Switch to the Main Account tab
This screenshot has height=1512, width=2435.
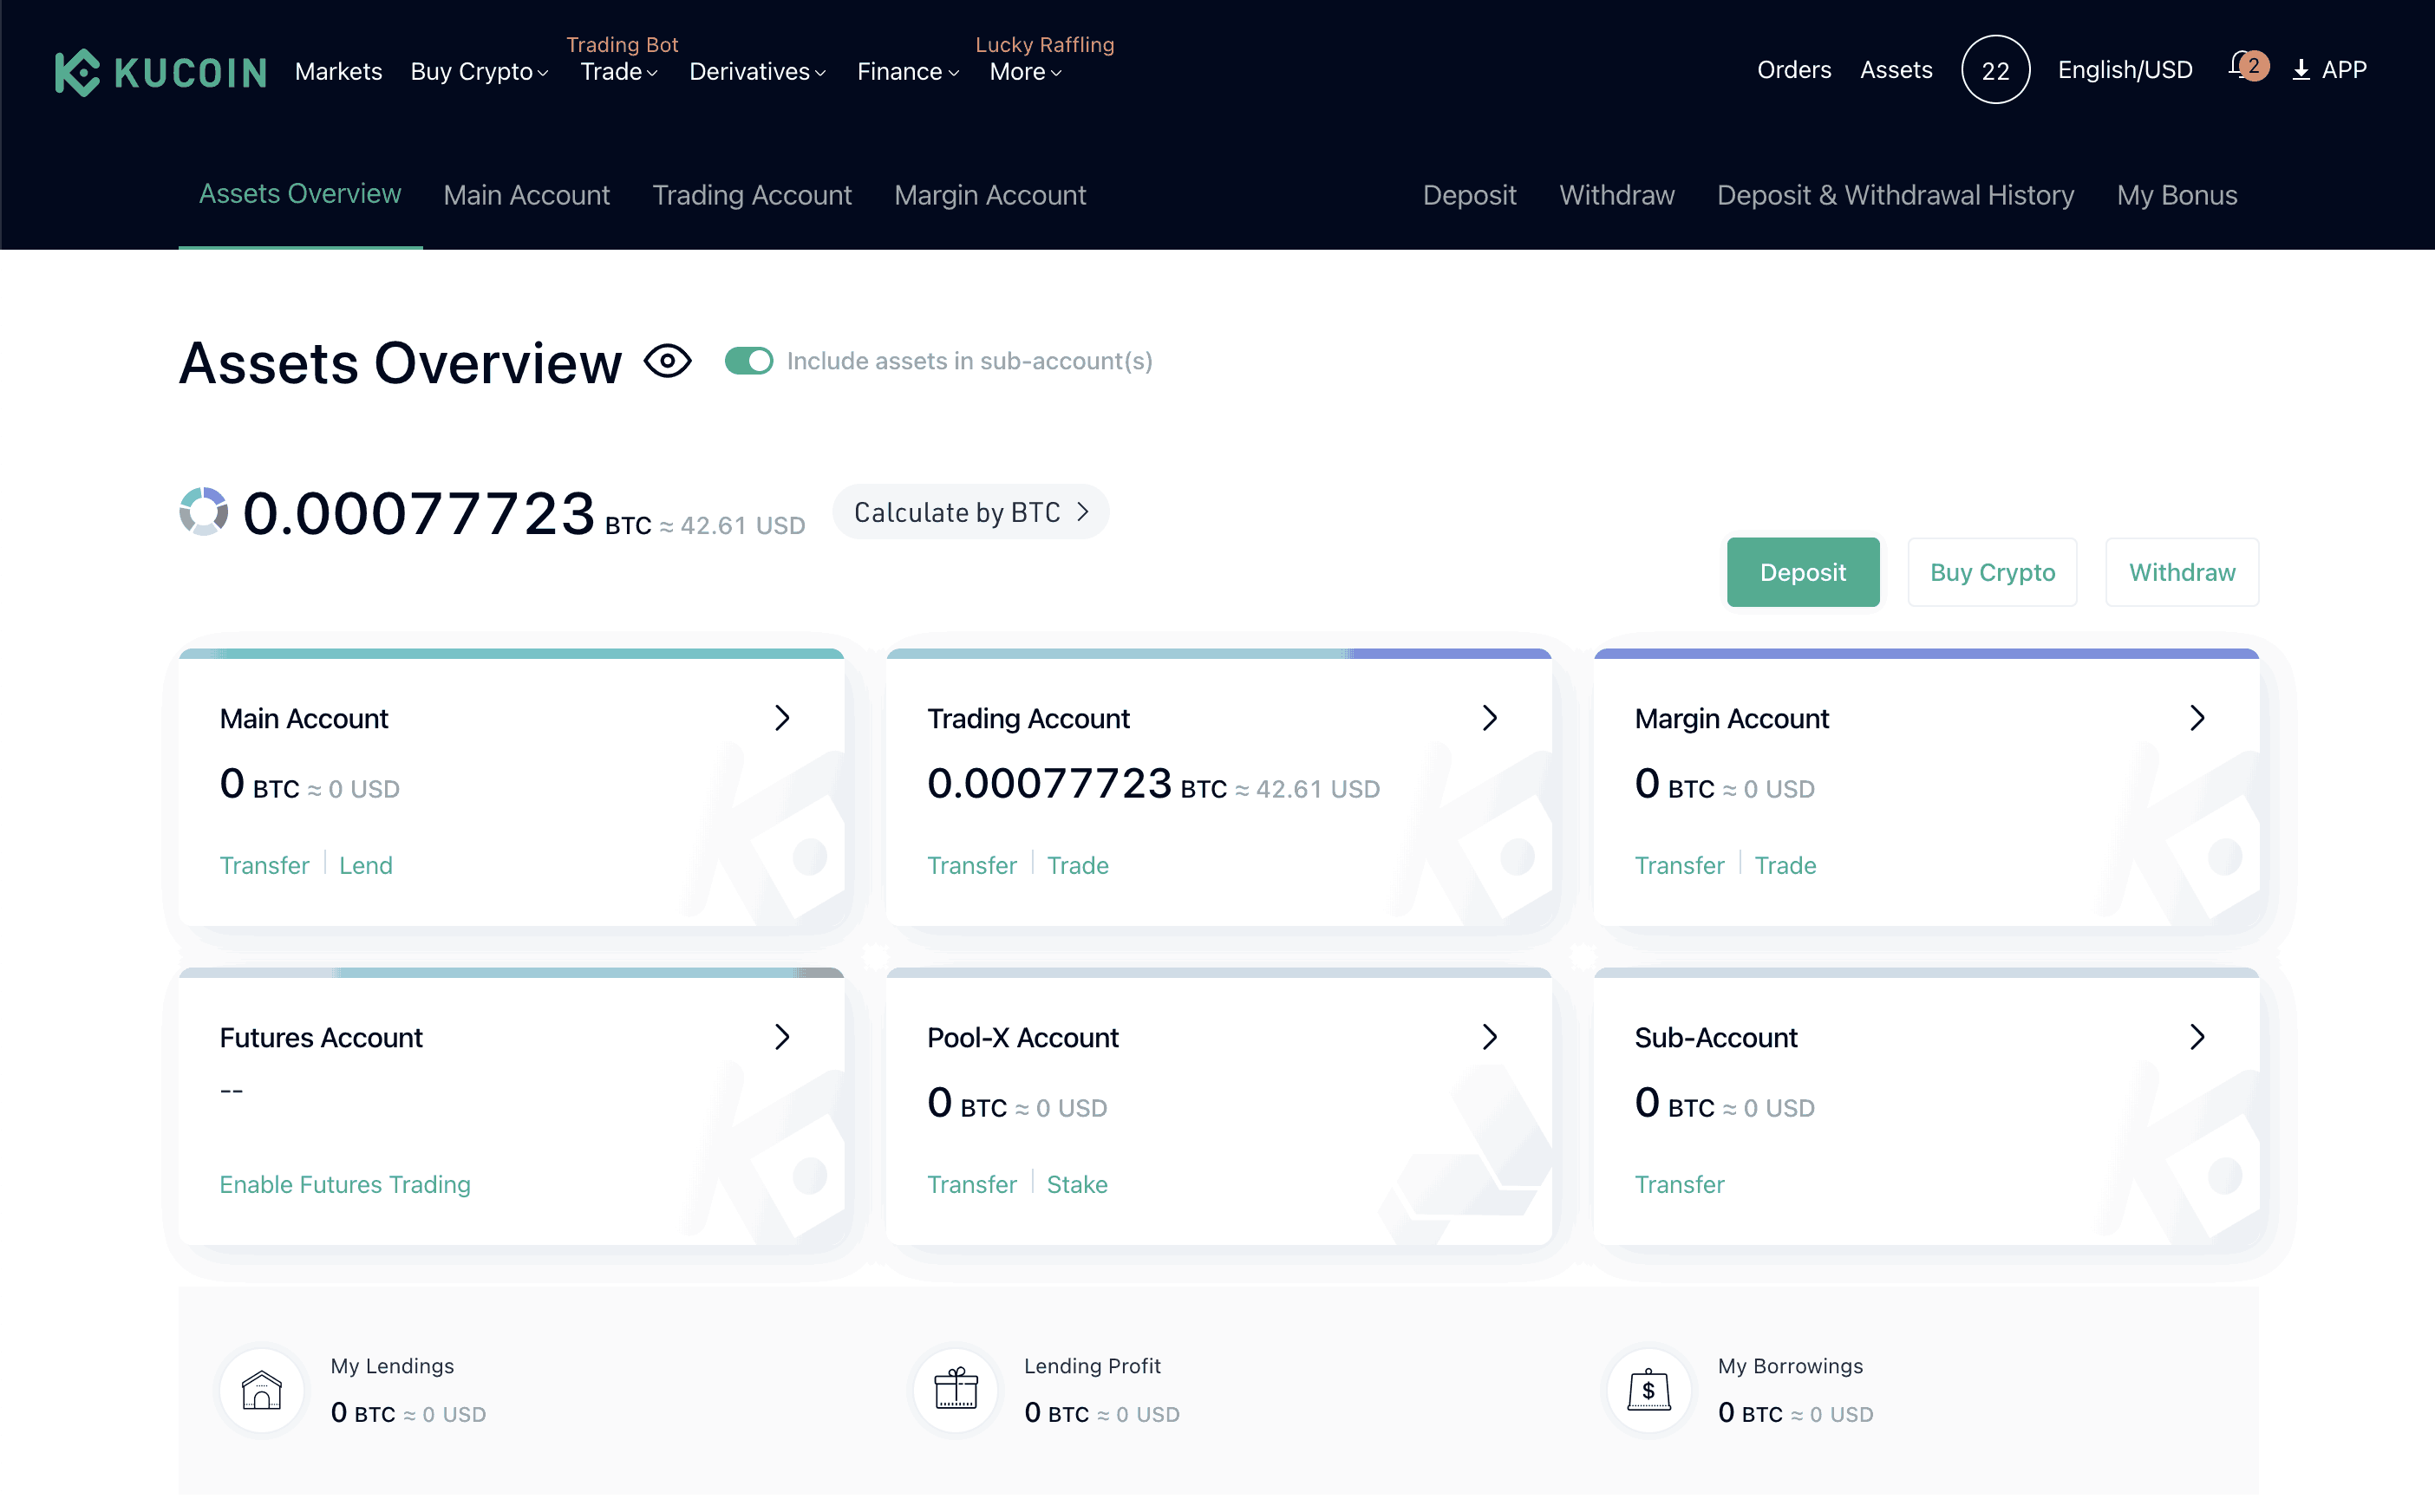[x=526, y=195]
